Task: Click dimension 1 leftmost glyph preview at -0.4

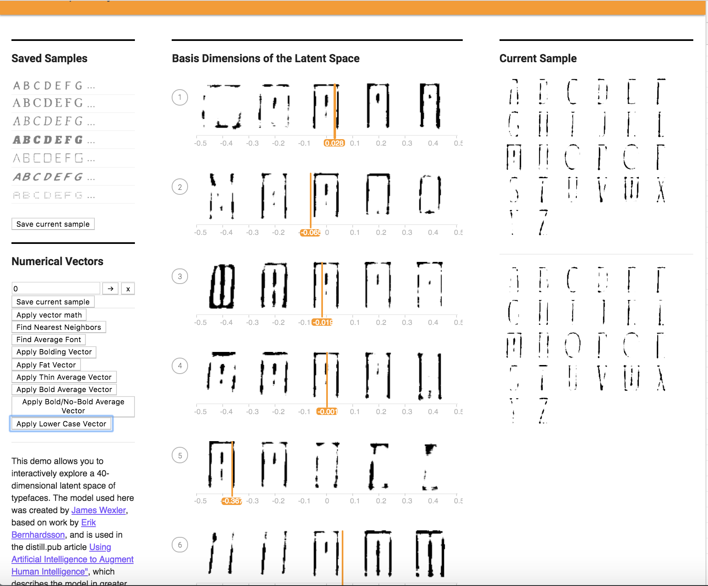Action: pyautogui.click(x=222, y=106)
